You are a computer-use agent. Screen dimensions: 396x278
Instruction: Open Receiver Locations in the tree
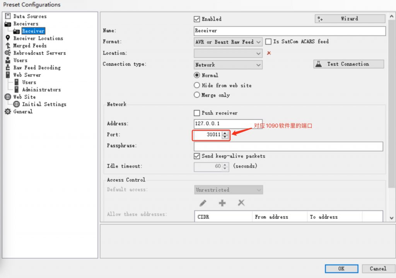pos(38,38)
